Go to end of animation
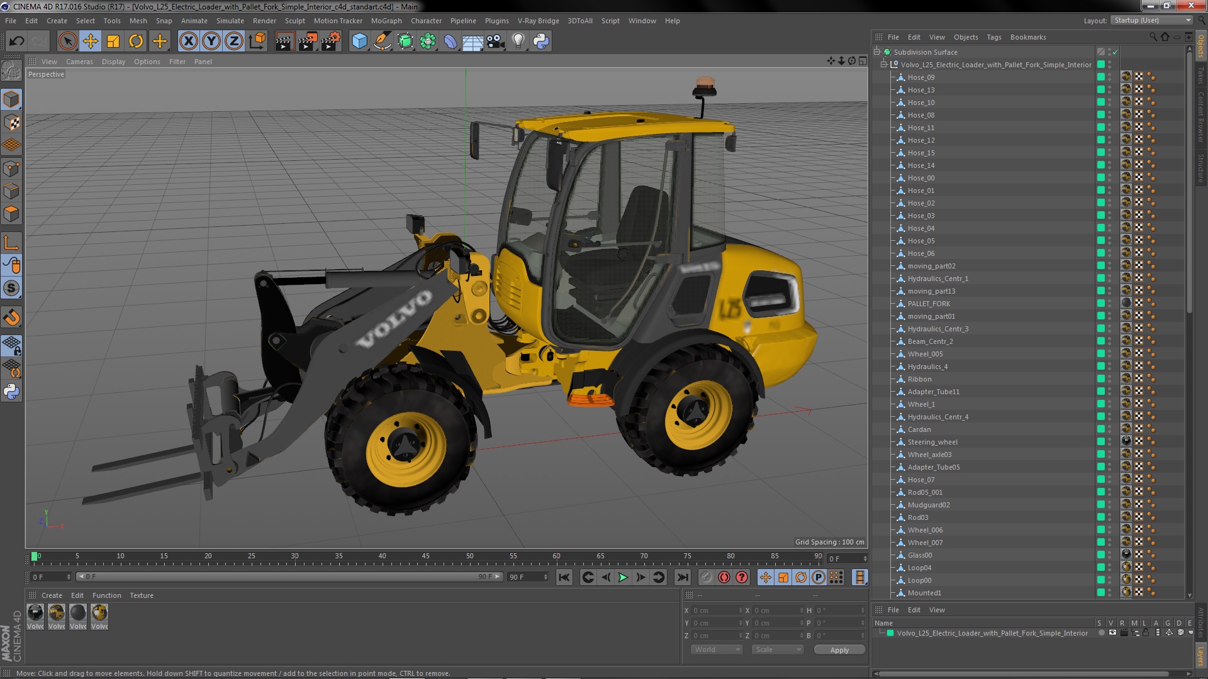The image size is (1208, 679). click(682, 577)
